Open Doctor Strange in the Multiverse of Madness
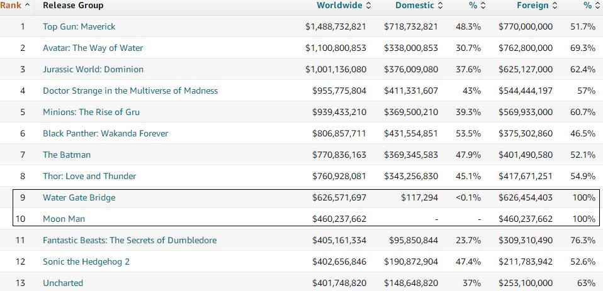 (130, 91)
